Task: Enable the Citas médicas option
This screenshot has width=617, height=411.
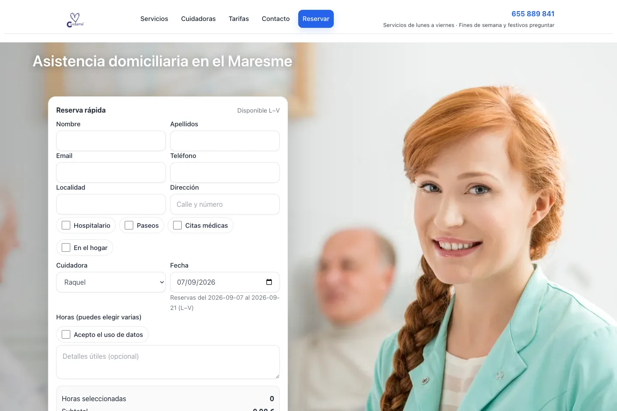Action: (x=177, y=225)
